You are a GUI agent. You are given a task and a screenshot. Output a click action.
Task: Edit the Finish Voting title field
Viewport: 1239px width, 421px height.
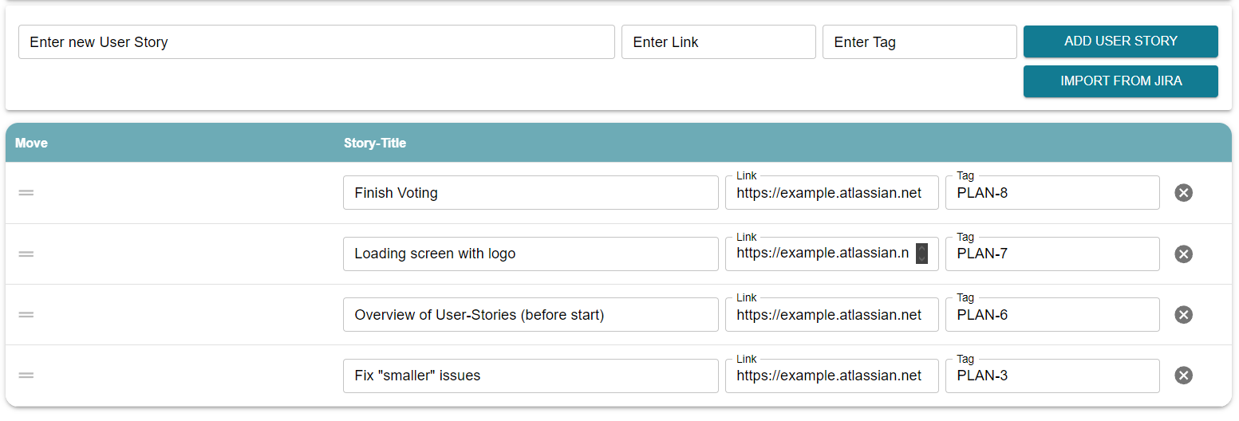[531, 193]
